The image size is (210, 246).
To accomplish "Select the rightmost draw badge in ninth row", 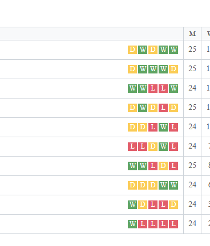I will [173, 204].
